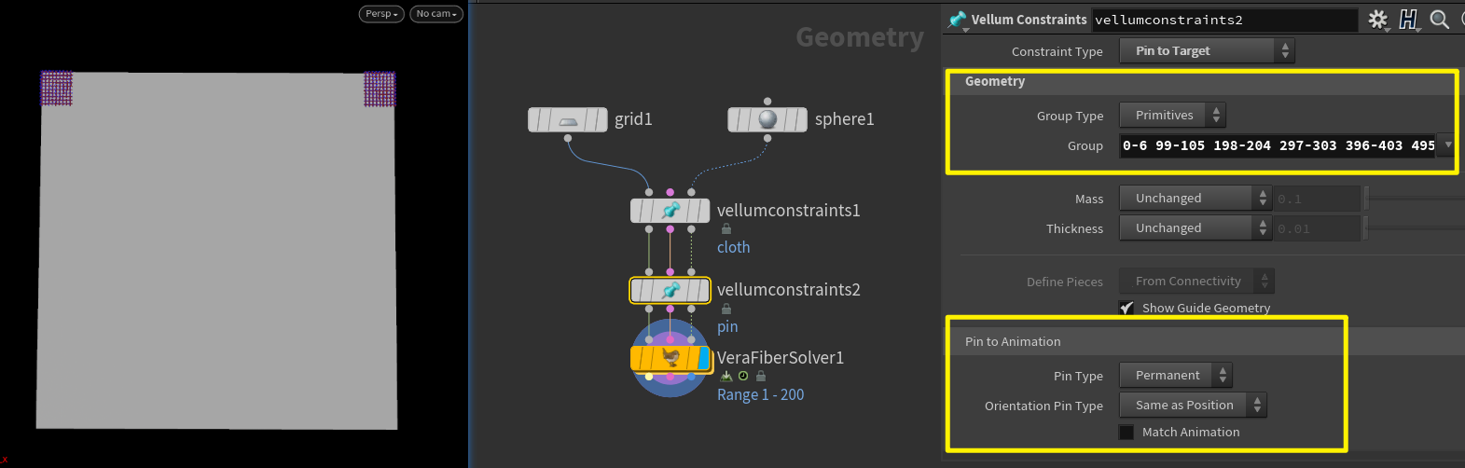The height and width of the screenshot is (468, 1465).
Task: Click the Pin to Animation section header
Action: pos(1146,341)
